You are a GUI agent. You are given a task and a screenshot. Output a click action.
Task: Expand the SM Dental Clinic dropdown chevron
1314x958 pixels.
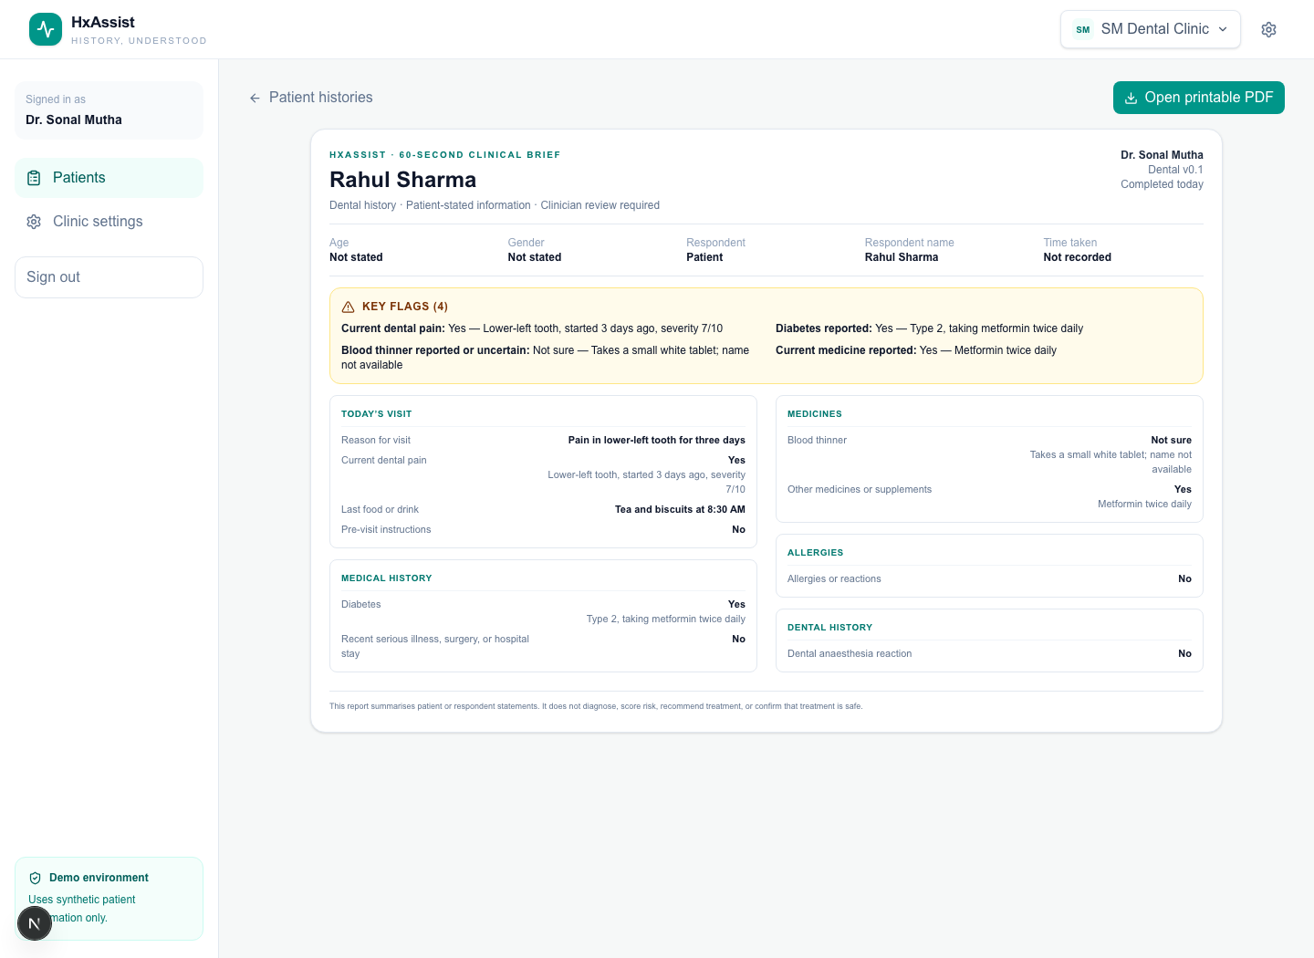[1223, 29]
